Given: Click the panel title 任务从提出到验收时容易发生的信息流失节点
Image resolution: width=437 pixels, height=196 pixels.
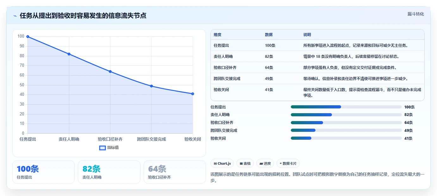Looking at the screenshot, I should tap(83, 16).
